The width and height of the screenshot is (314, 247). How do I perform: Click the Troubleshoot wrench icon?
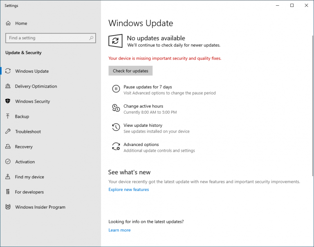coord(8,132)
